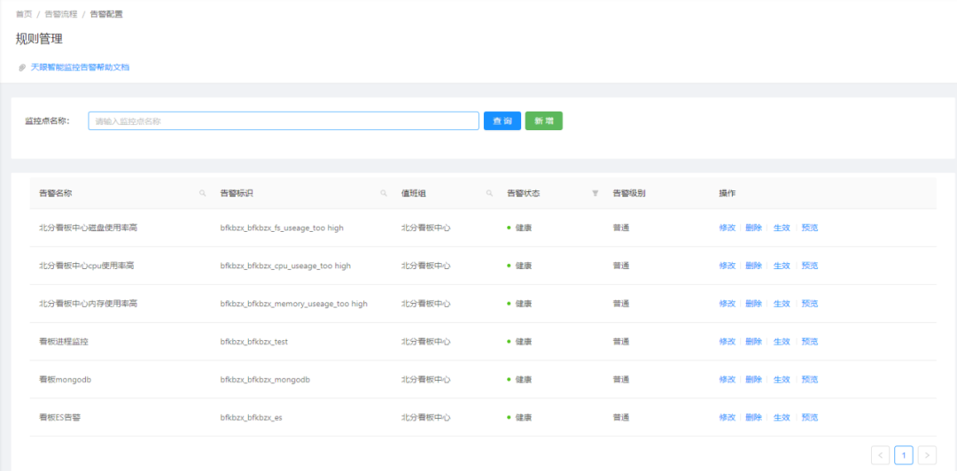Screen dimensions: 957x471
Task: Go to previous page arrow
Action: [880, 454]
